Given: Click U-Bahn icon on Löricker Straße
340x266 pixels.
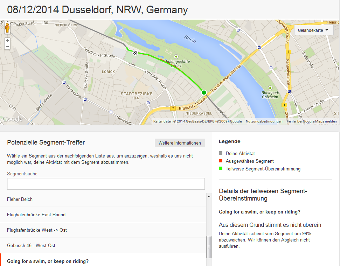Looking at the screenshot, I should (x=85, y=99).
